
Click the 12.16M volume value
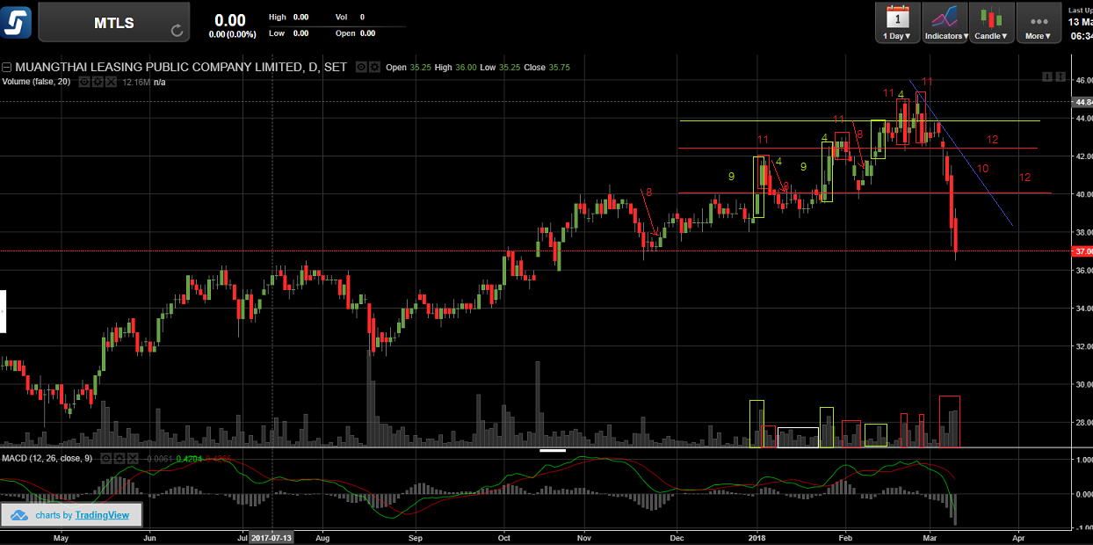tap(135, 81)
